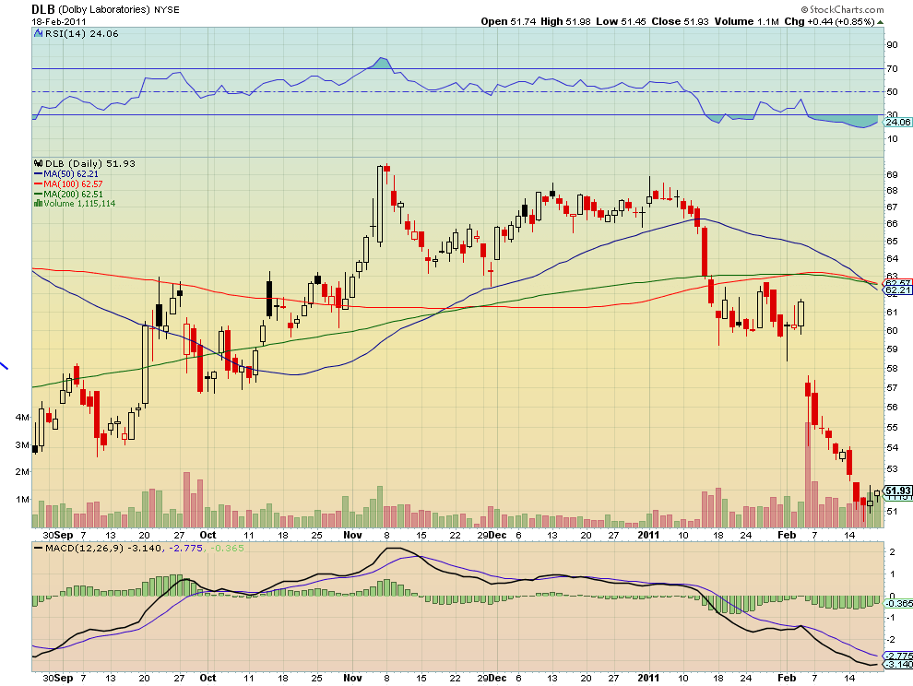Click the RSI(14) indicator line icon
The height and width of the screenshot is (686, 913).
click(x=39, y=34)
